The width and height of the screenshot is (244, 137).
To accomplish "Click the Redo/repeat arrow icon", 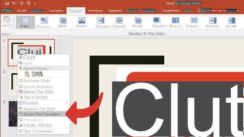I will coord(22,3).
